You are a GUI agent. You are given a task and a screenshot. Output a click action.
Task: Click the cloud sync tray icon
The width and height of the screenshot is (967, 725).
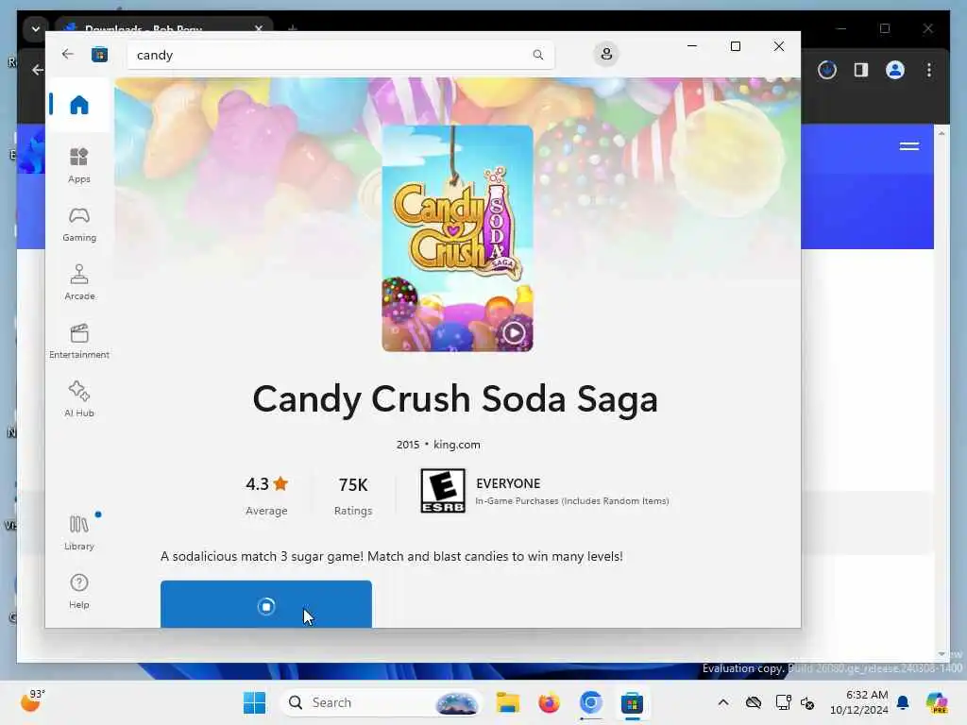click(x=753, y=702)
